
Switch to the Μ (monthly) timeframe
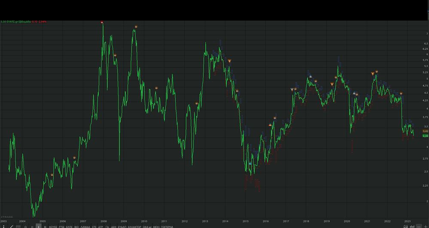[45, 226]
